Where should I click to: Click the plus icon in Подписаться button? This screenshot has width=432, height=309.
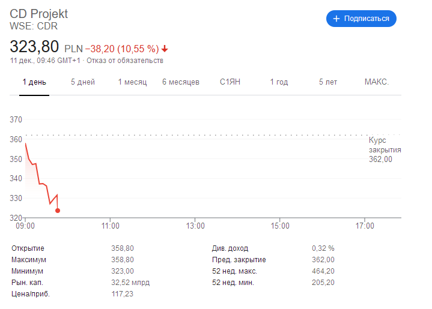pos(336,19)
